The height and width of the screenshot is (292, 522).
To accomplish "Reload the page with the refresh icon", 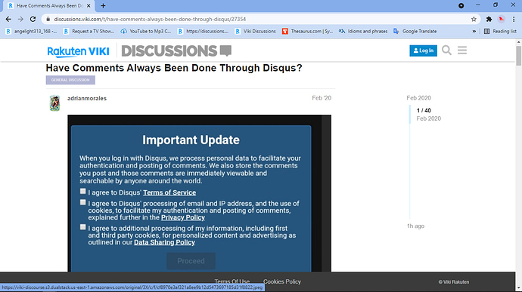I will pyautogui.click(x=33, y=20).
